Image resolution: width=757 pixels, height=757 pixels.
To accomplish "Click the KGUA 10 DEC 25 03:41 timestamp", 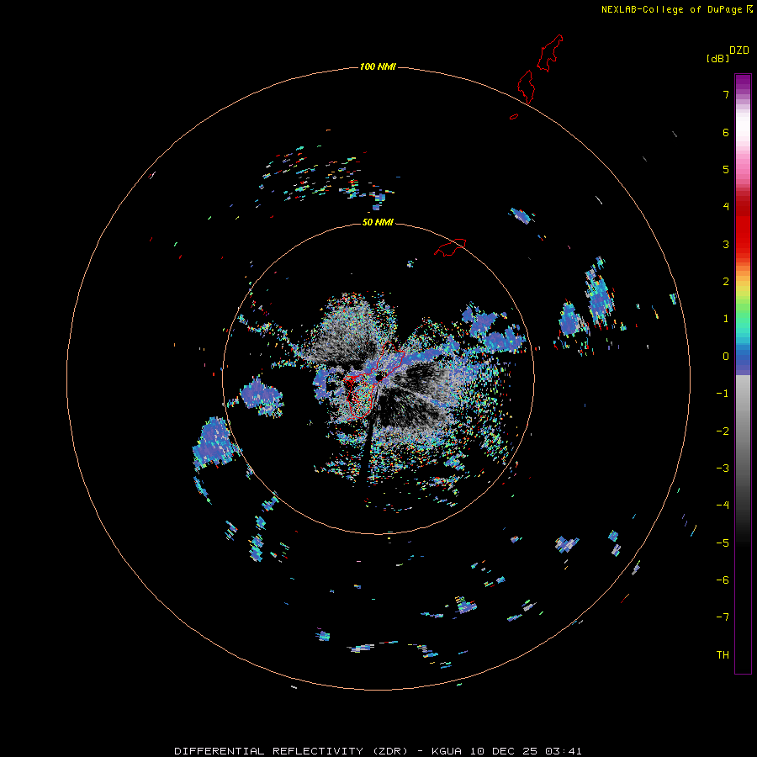I will pos(506,751).
